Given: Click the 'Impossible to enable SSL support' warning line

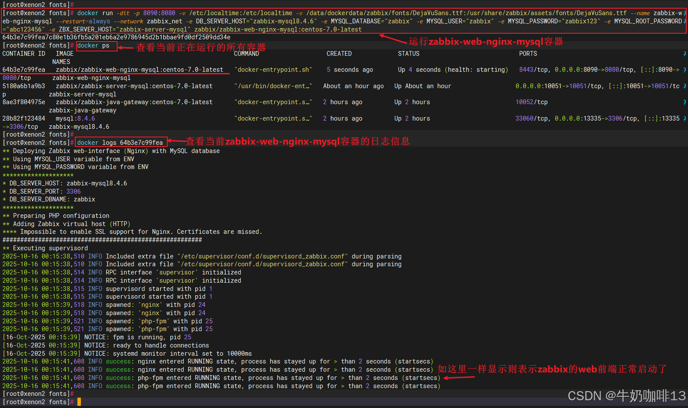Looking at the screenshot, I should click(132, 232).
